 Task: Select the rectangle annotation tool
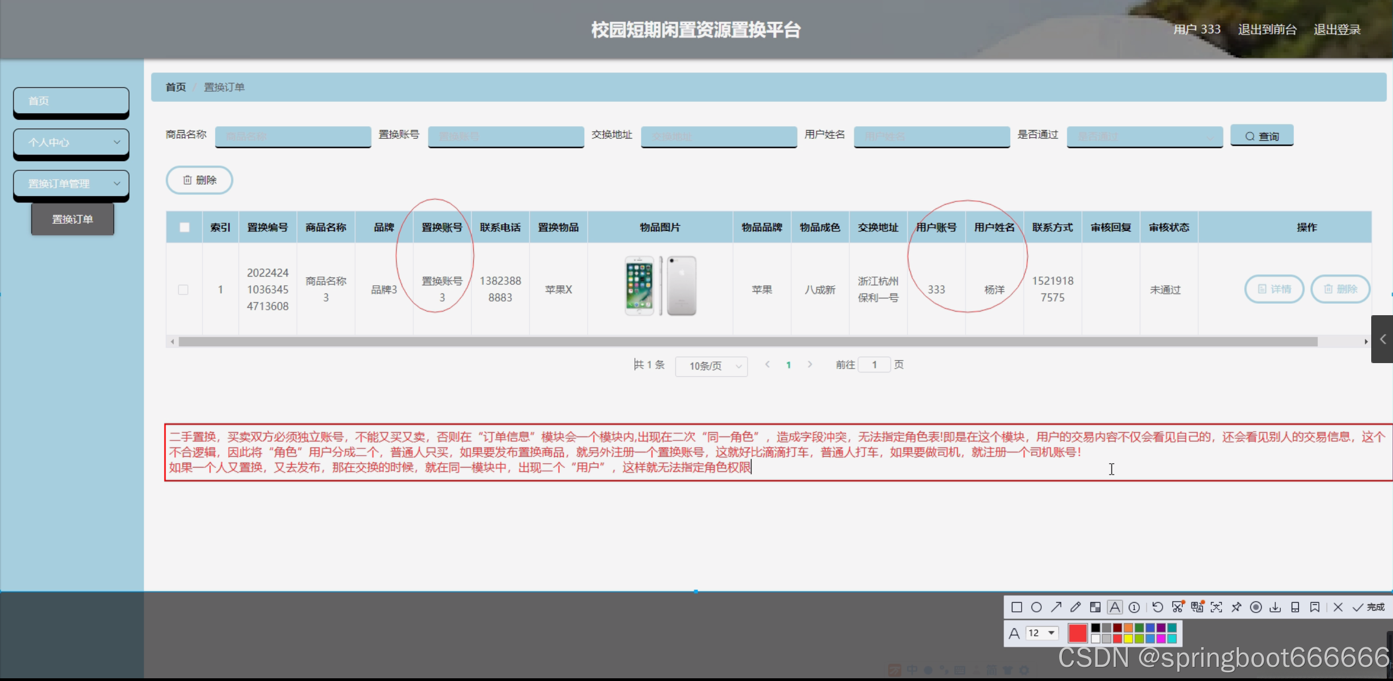(1016, 607)
